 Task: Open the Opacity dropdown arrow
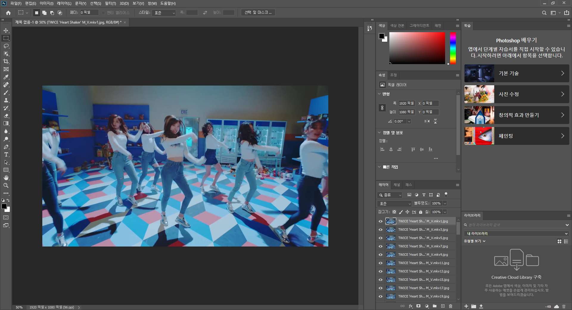tap(445, 203)
